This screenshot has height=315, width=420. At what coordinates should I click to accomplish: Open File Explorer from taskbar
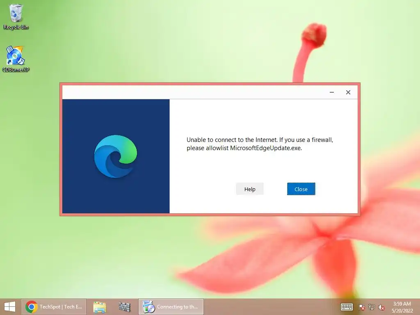99,307
